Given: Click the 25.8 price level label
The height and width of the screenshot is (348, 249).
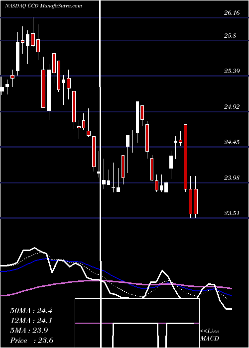Looking at the screenshot, I should [230, 35].
